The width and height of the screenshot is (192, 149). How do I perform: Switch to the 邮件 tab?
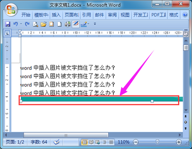pyautogui.click(x=99, y=15)
